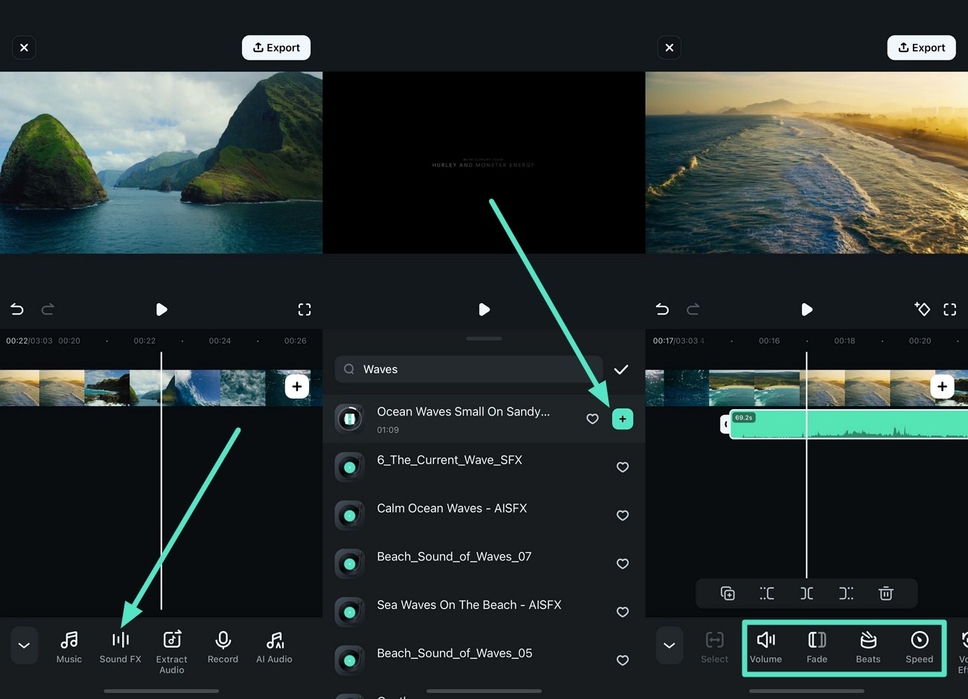Select the Beach_Sound_of_Waves_05 title
The width and height of the screenshot is (968, 699).
coord(455,653)
